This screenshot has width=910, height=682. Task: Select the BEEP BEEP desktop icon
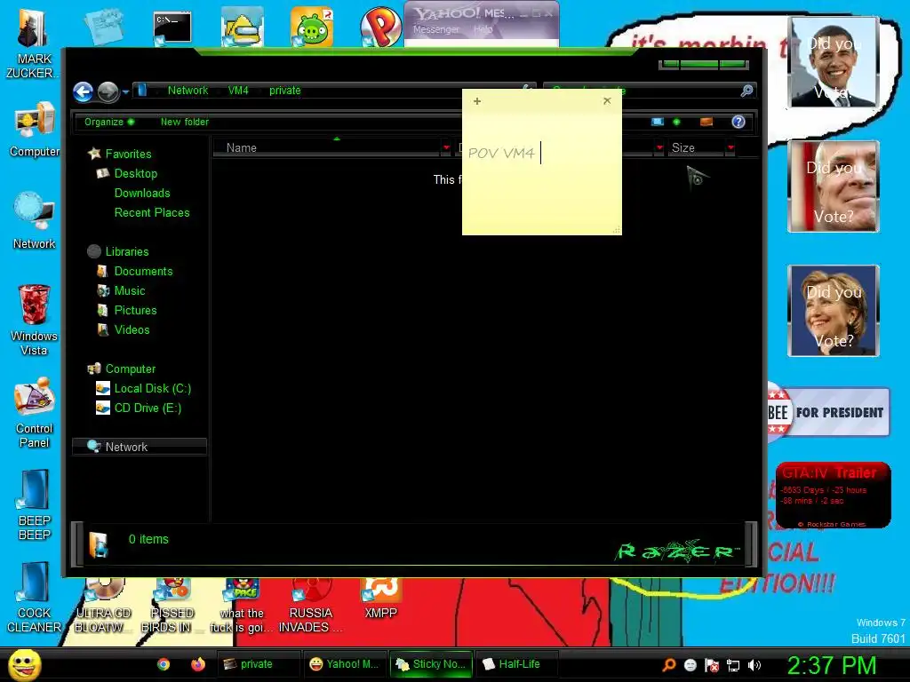tap(35, 504)
